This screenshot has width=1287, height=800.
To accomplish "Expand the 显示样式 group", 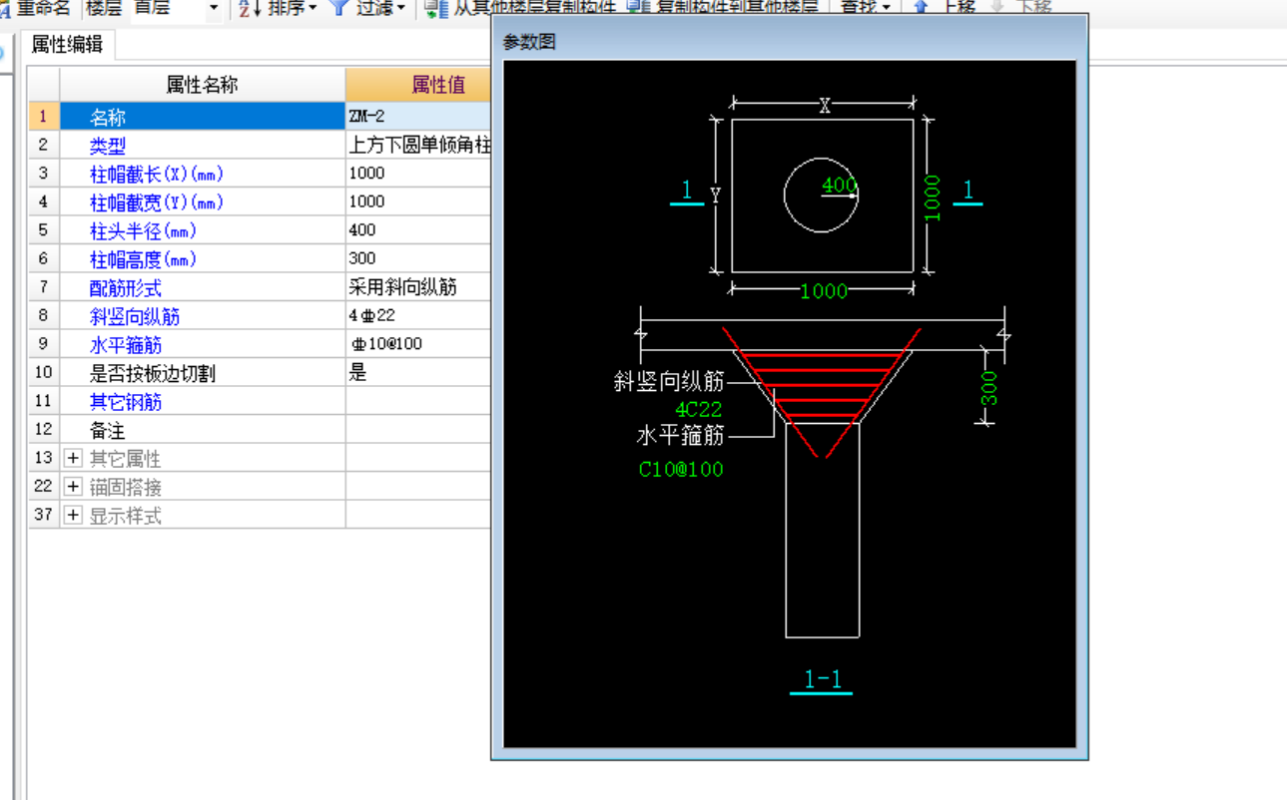I will (x=73, y=516).
